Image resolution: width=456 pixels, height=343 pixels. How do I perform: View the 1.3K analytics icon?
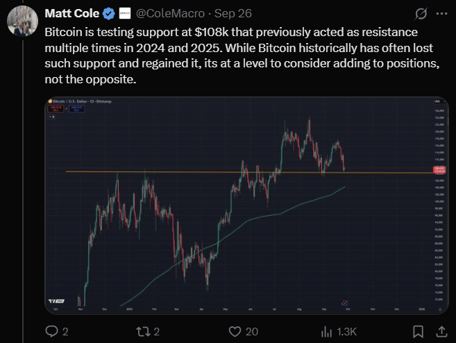pyautogui.click(x=326, y=332)
